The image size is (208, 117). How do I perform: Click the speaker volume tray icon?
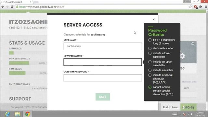191,114
